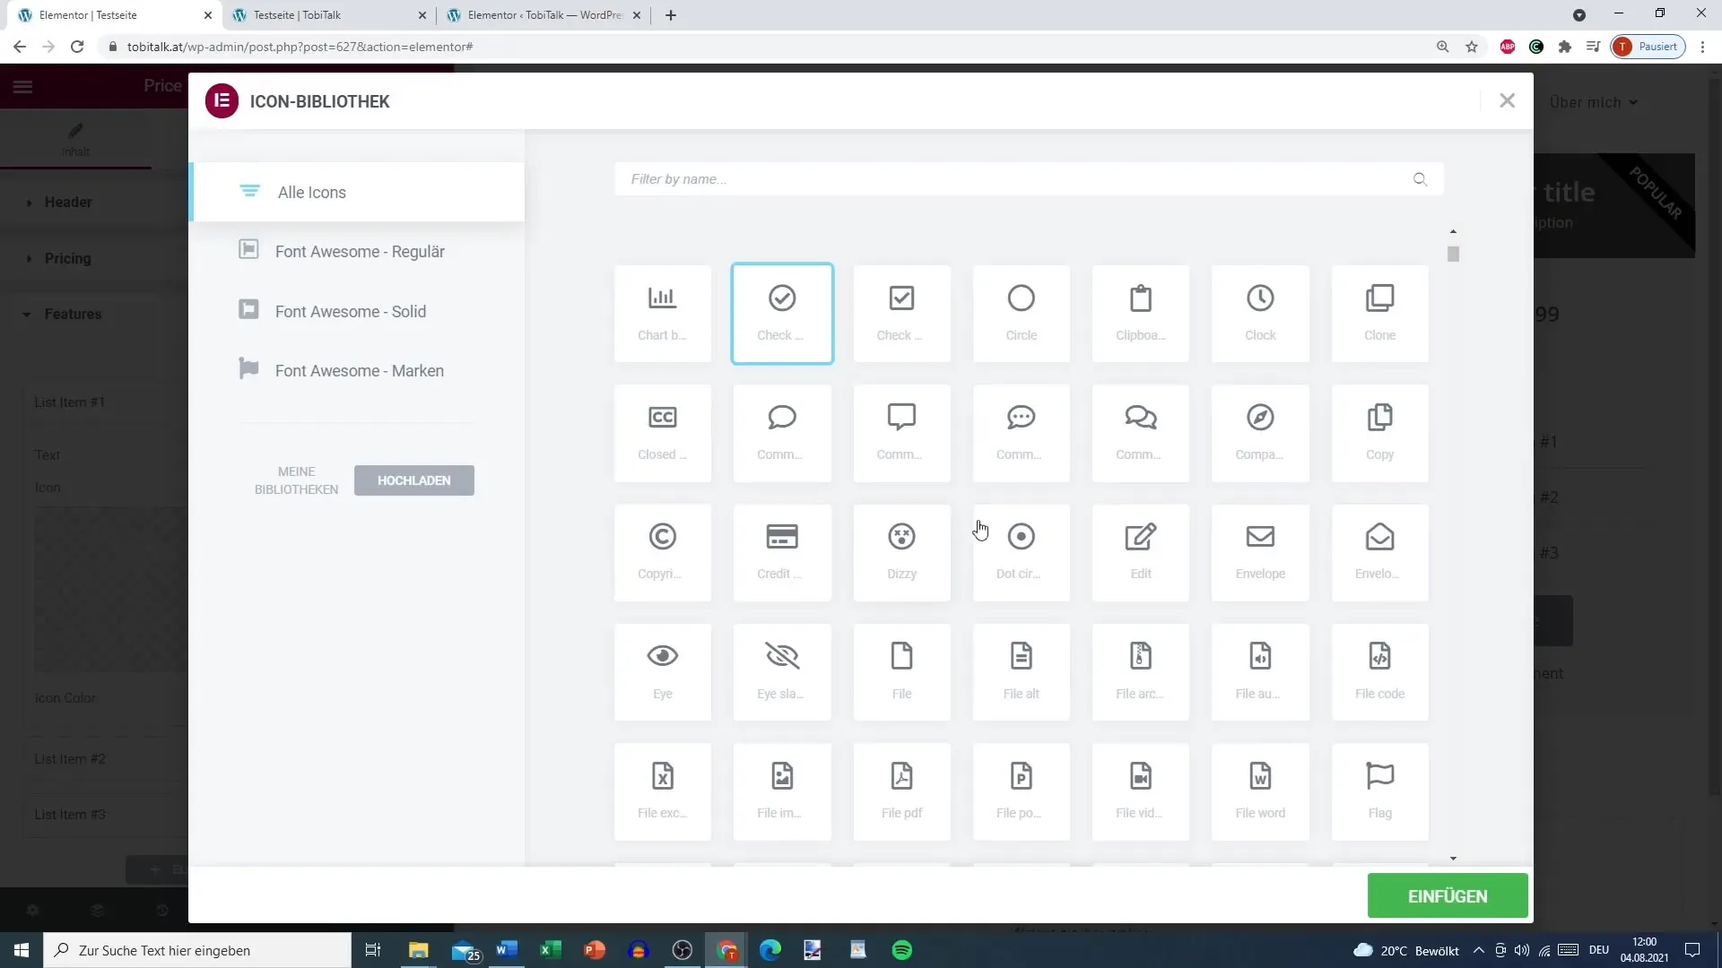
Task: Select the Edit icon
Action: click(x=1141, y=552)
